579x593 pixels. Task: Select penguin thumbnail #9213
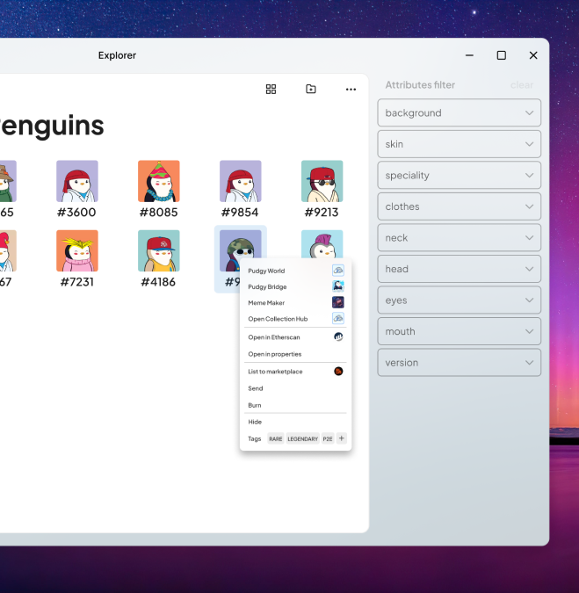[322, 181]
